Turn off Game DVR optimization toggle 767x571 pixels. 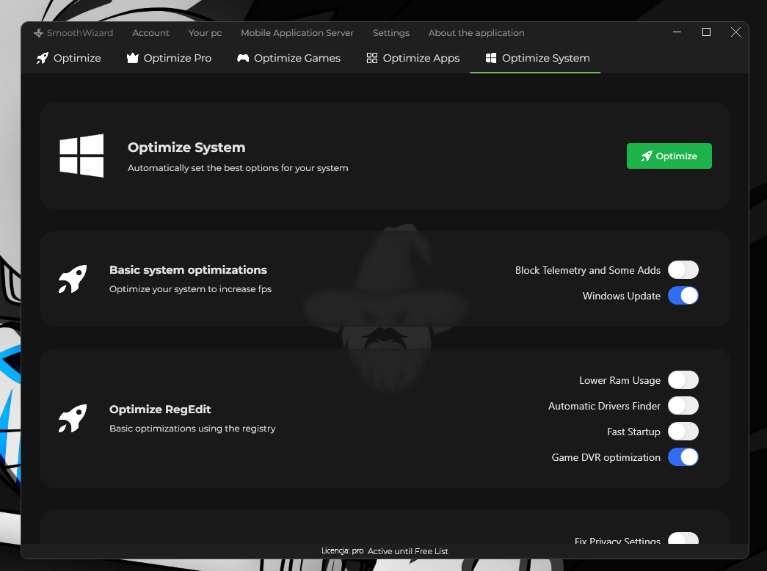pyautogui.click(x=683, y=457)
